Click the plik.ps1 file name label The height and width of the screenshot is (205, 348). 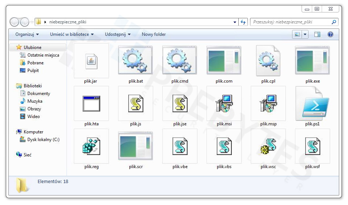point(312,124)
